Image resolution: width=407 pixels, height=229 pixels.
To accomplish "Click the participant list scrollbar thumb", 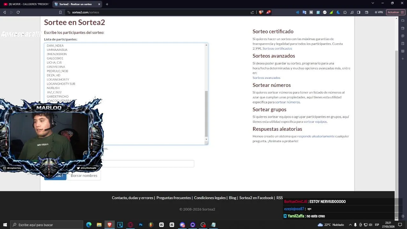I will pos(206,114).
